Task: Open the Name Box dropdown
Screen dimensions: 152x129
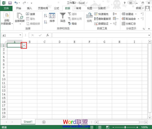Action: point(20,35)
